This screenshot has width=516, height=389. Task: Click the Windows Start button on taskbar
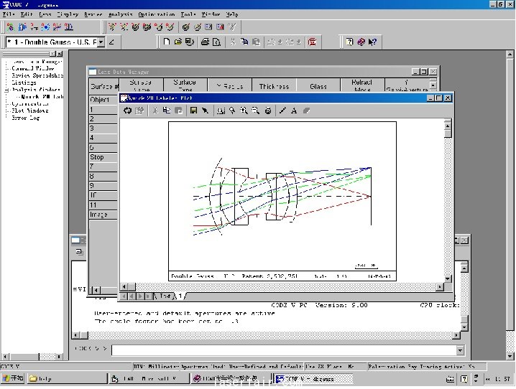coord(13,378)
